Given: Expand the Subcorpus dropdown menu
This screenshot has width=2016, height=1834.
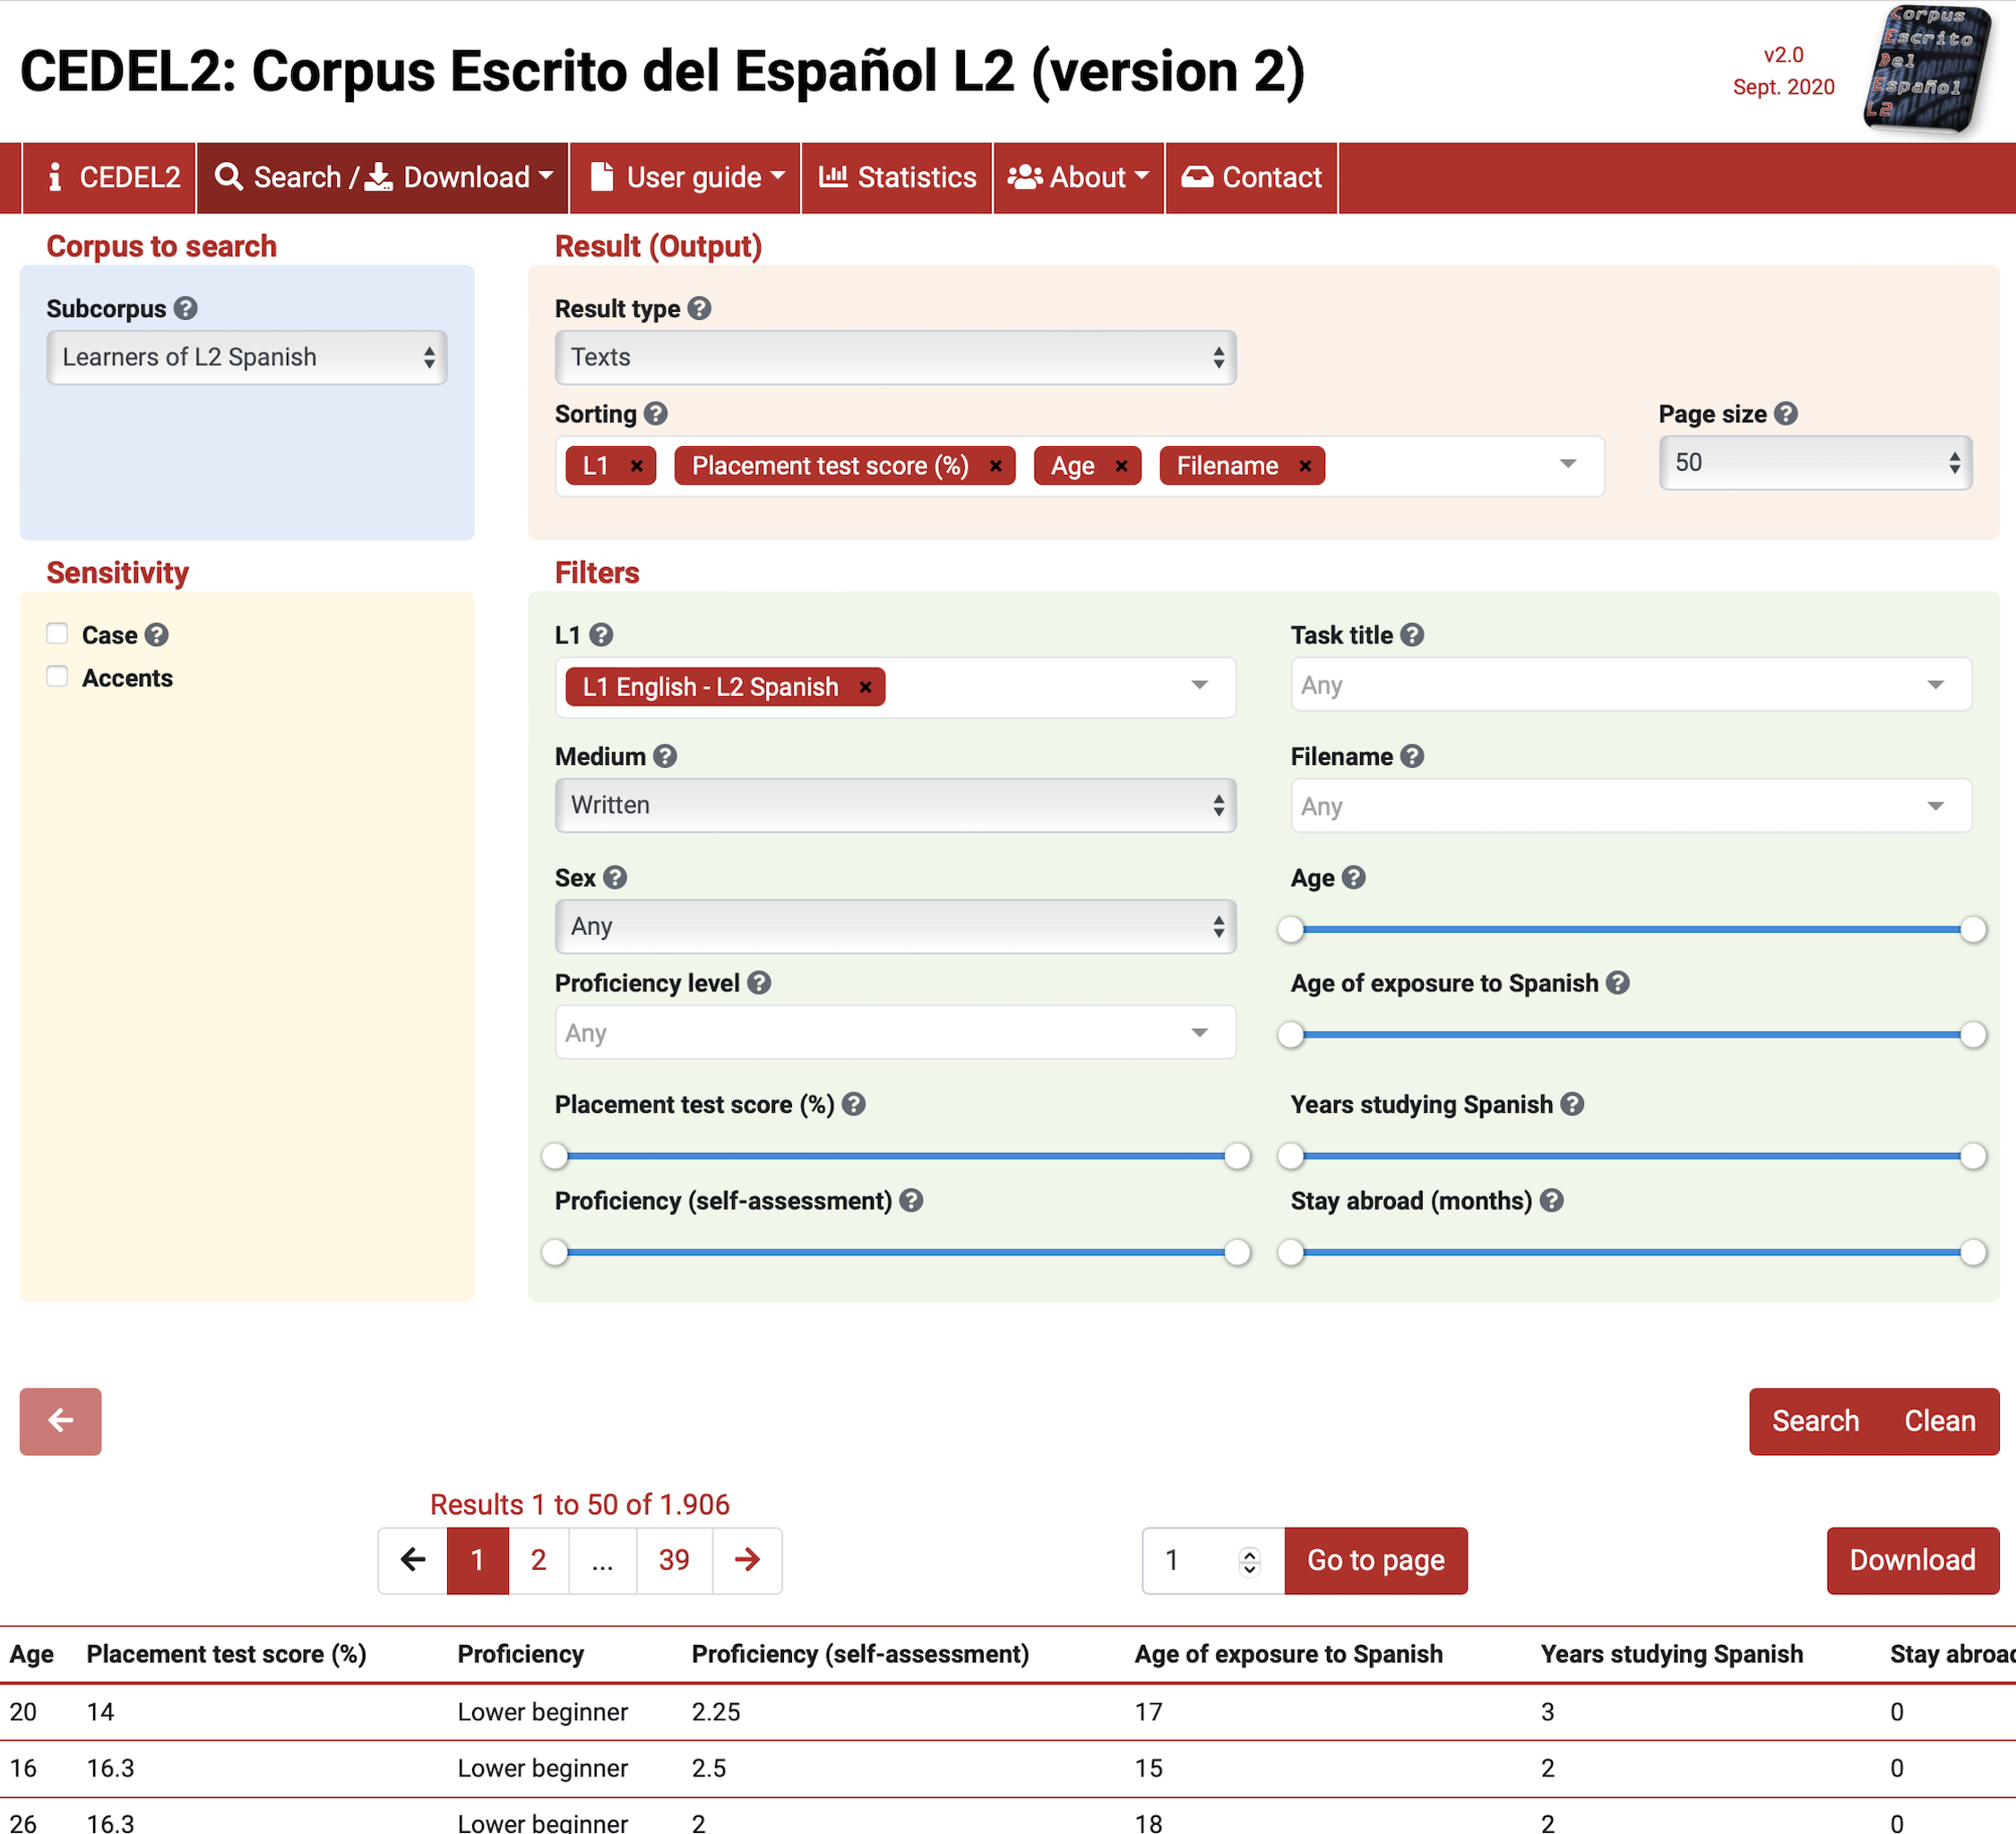Looking at the screenshot, I should point(246,358).
